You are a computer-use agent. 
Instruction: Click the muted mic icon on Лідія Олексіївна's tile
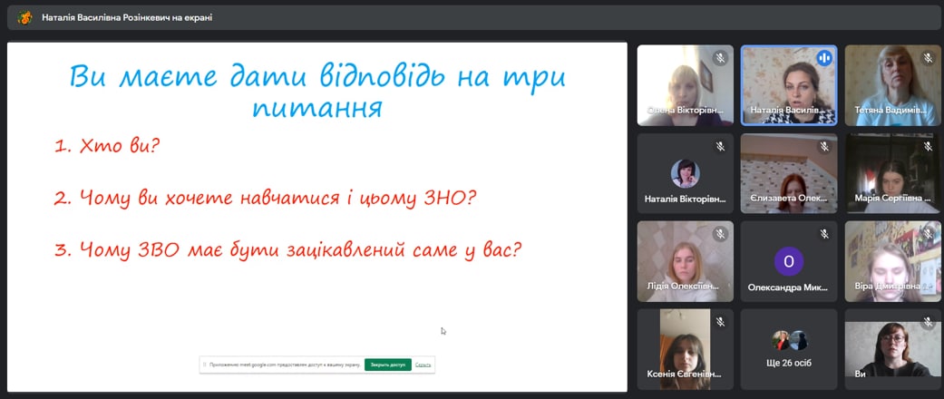(721, 233)
